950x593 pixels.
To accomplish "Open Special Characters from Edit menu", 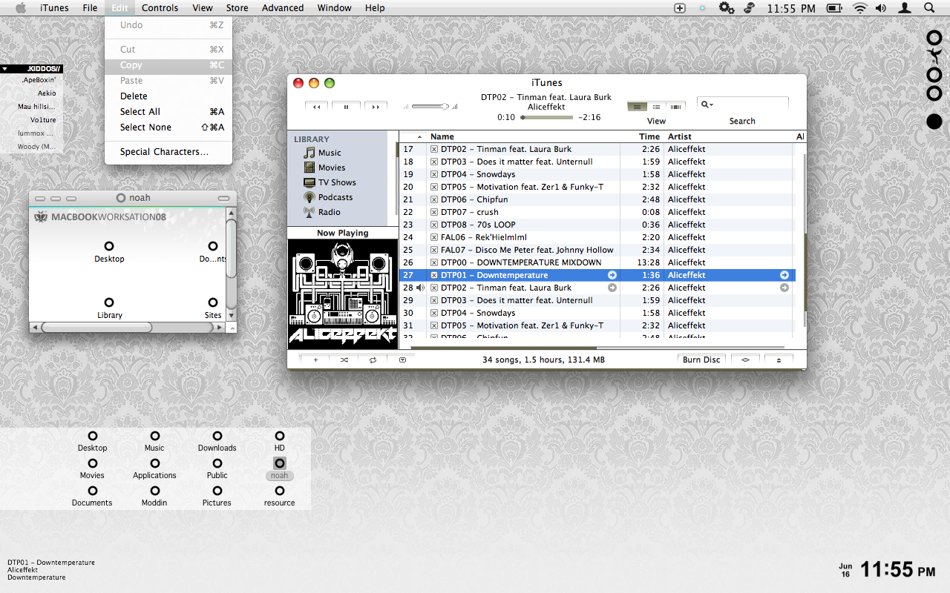I will click(x=168, y=152).
